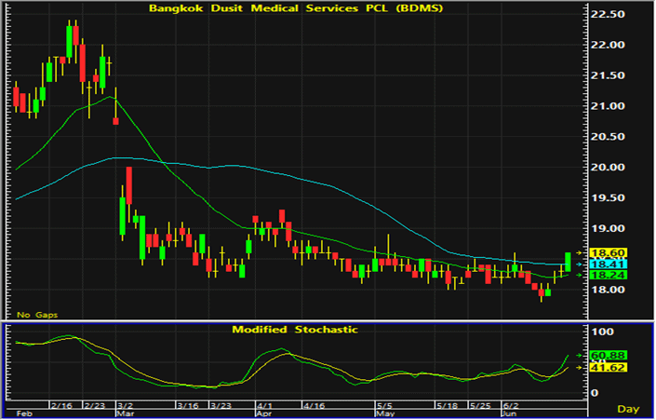The image size is (656, 420).
Task: Click the 5/18 date marker
Action: coord(447,406)
